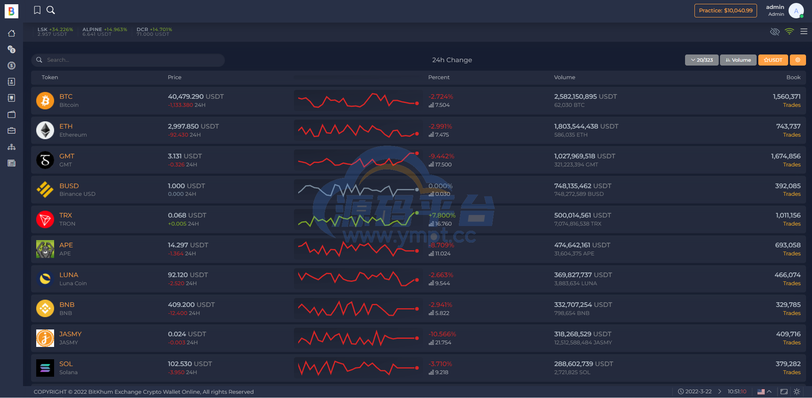The width and height of the screenshot is (812, 398).
Task: Click the green Wi-Fi connection status icon
Action: [789, 31]
